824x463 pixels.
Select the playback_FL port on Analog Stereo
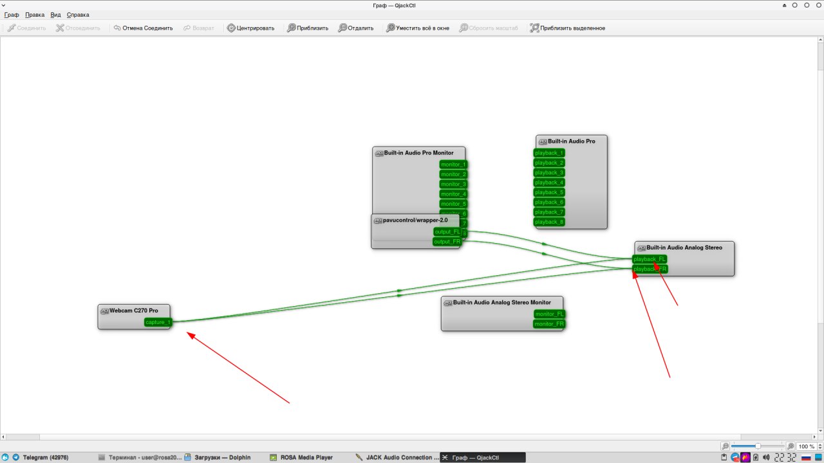(x=650, y=259)
